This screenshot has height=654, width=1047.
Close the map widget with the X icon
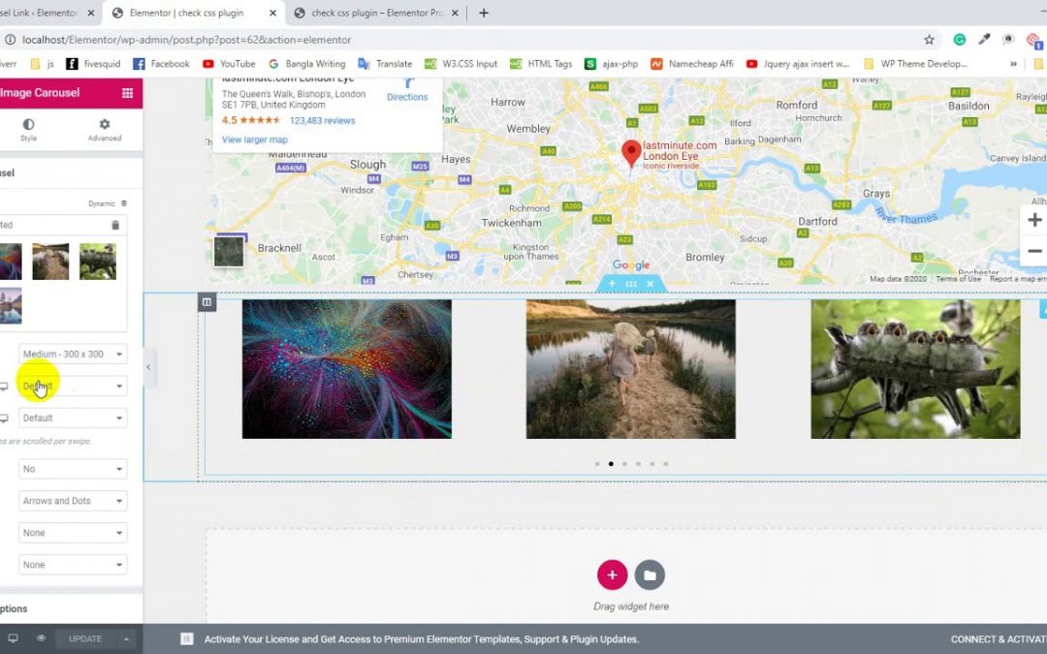[650, 284]
